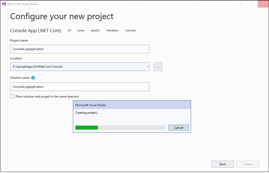Screen dimensions: 269x173
Task: Click the Location path text field
Action: pos(78,67)
